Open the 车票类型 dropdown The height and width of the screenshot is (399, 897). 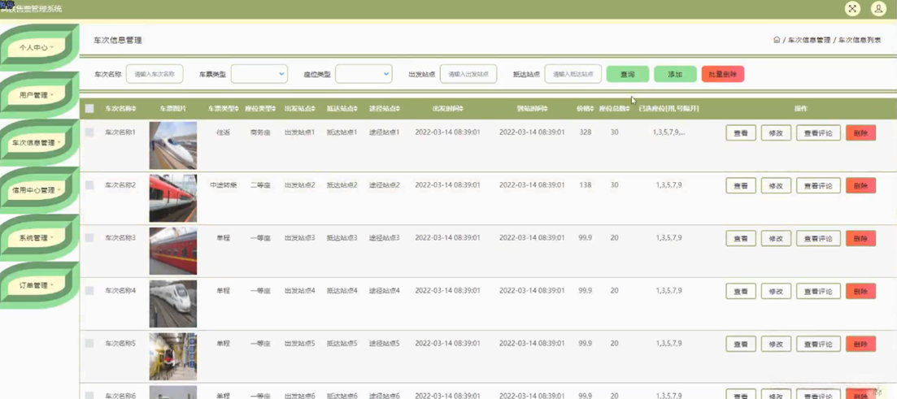click(x=259, y=74)
